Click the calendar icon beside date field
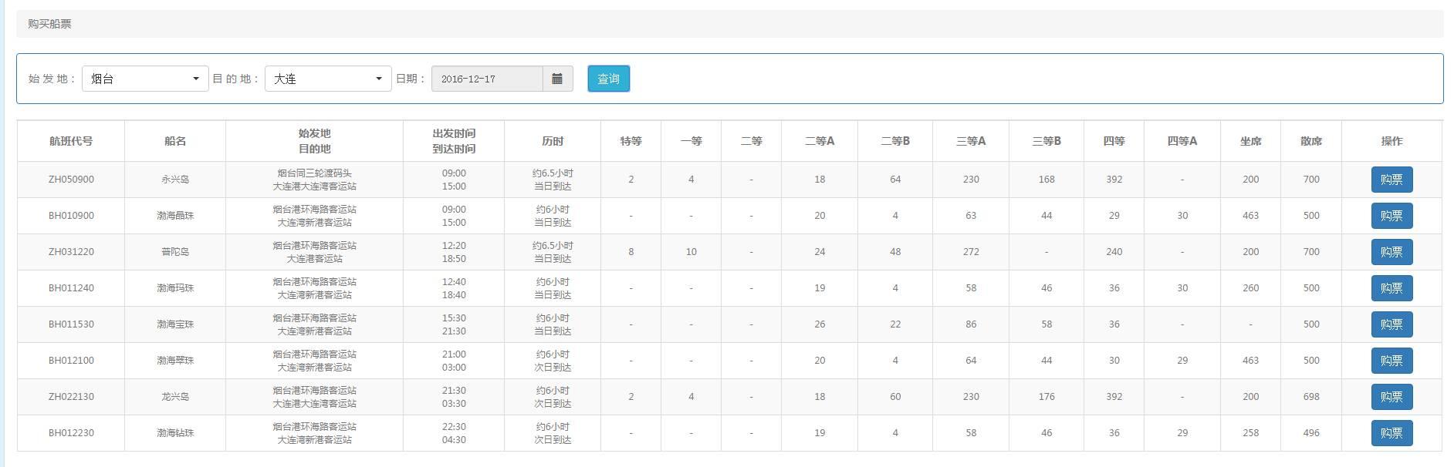 (x=557, y=79)
